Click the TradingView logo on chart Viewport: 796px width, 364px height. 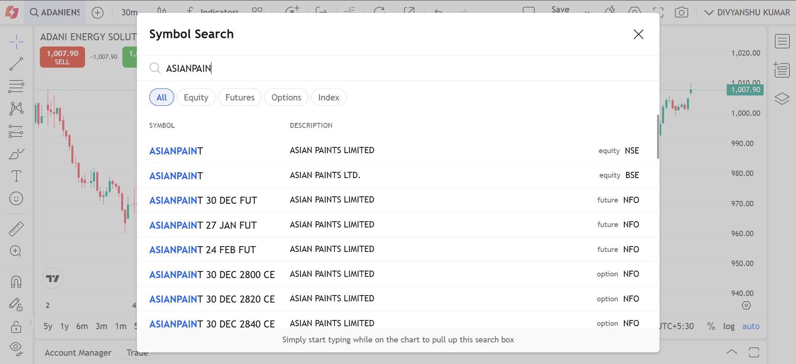pyautogui.click(x=53, y=278)
